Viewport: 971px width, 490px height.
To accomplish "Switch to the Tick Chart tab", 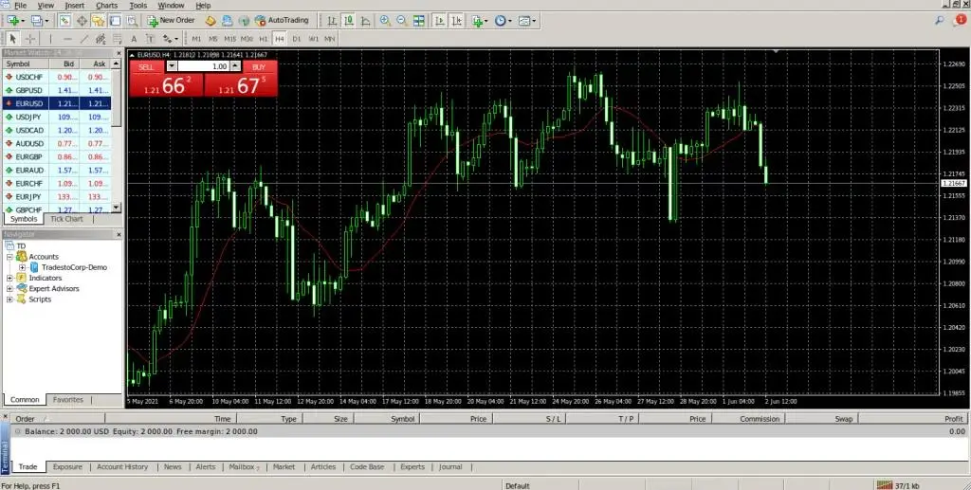I will point(66,219).
